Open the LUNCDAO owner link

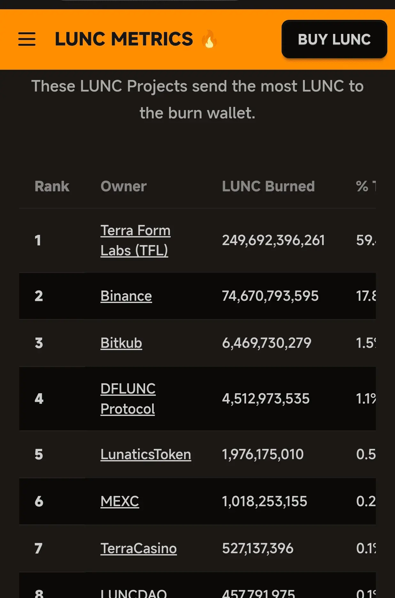134,593
